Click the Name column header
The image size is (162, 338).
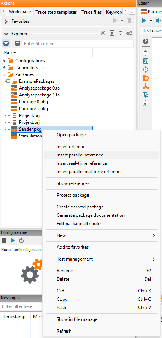[10, 52]
